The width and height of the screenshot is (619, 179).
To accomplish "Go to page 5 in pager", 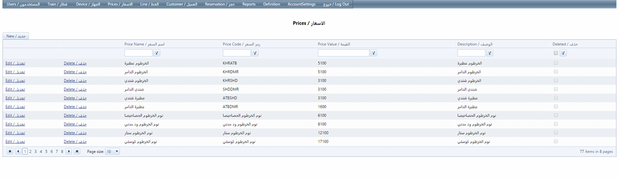I will [46, 151].
